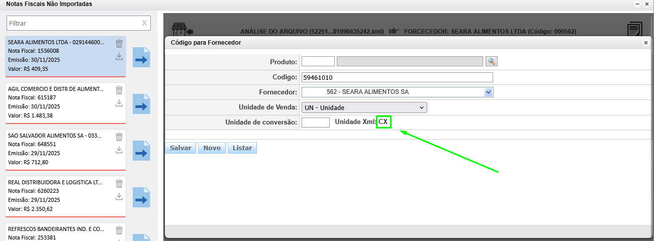Download the REAL DISTRIBUIDORA nota file
This screenshot has width=654, height=241.
[x=119, y=196]
